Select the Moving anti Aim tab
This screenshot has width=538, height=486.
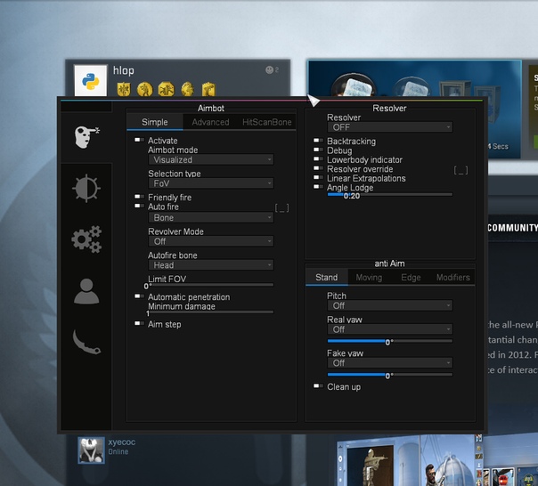coord(369,278)
